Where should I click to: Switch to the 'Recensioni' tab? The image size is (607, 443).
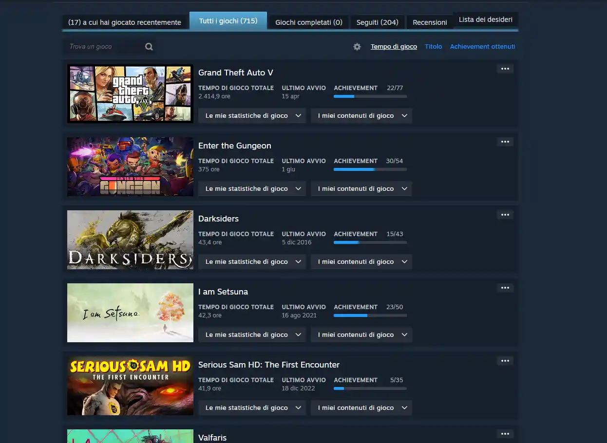click(430, 22)
